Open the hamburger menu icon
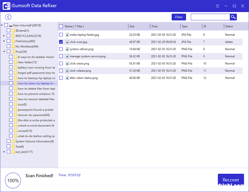Screen dimensions: 249x192 218,6
